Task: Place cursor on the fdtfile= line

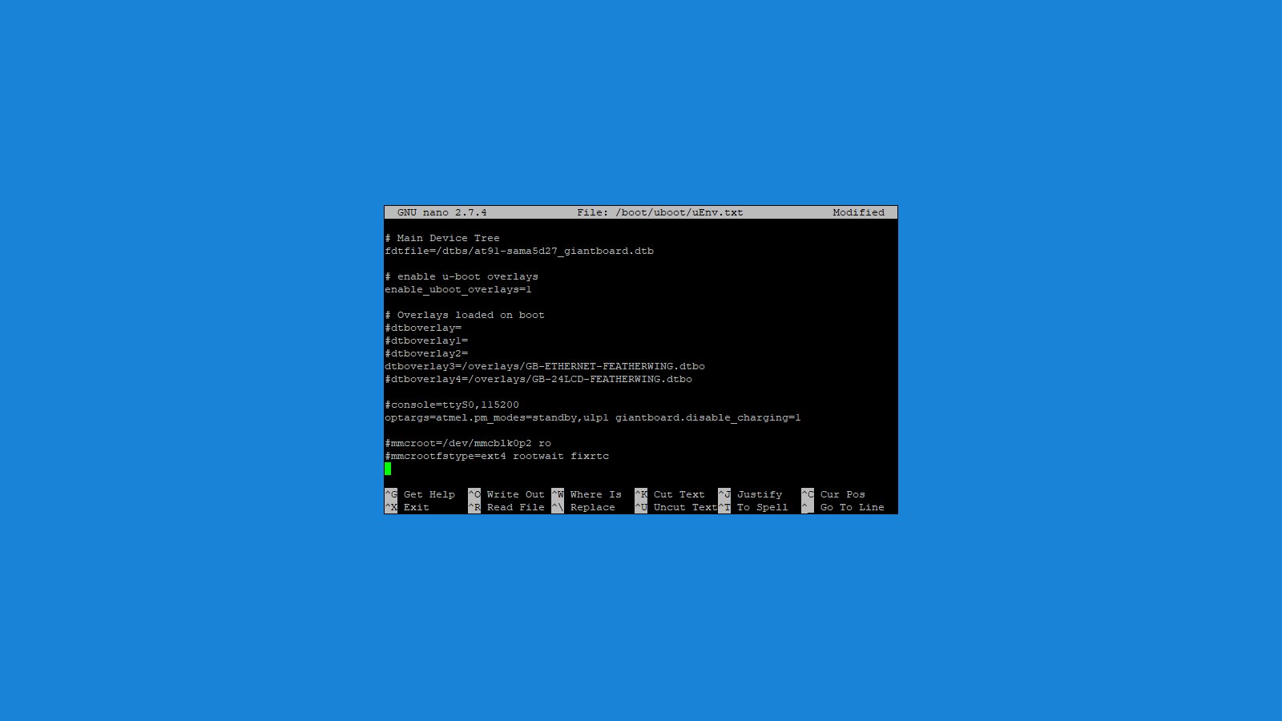Action: (x=519, y=251)
